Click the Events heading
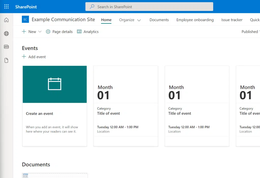The image size is (260, 178). [30, 48]
